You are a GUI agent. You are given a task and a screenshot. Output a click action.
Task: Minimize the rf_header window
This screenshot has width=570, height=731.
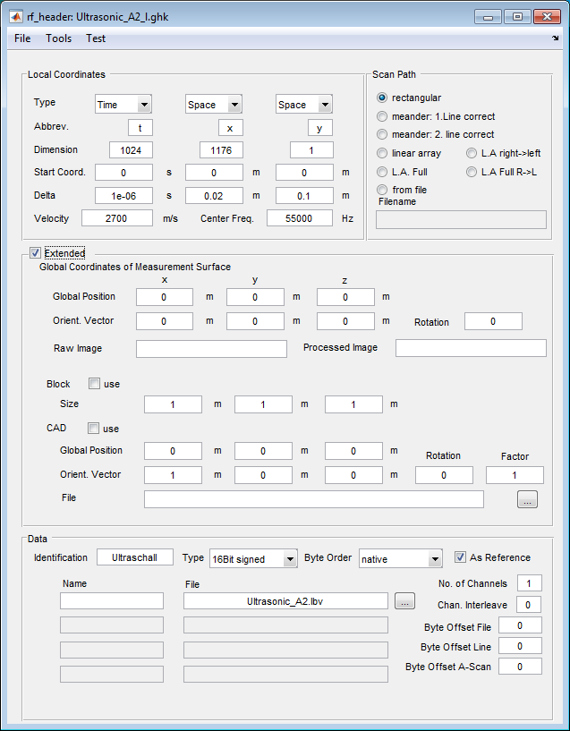pos(488,17)
